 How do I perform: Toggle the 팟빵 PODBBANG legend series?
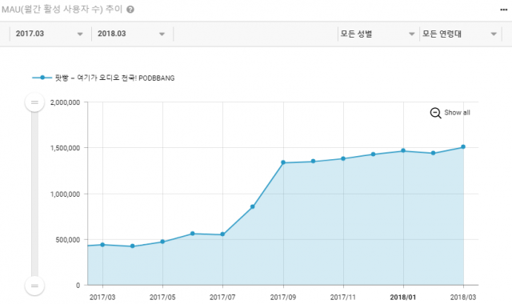(103, 78)
